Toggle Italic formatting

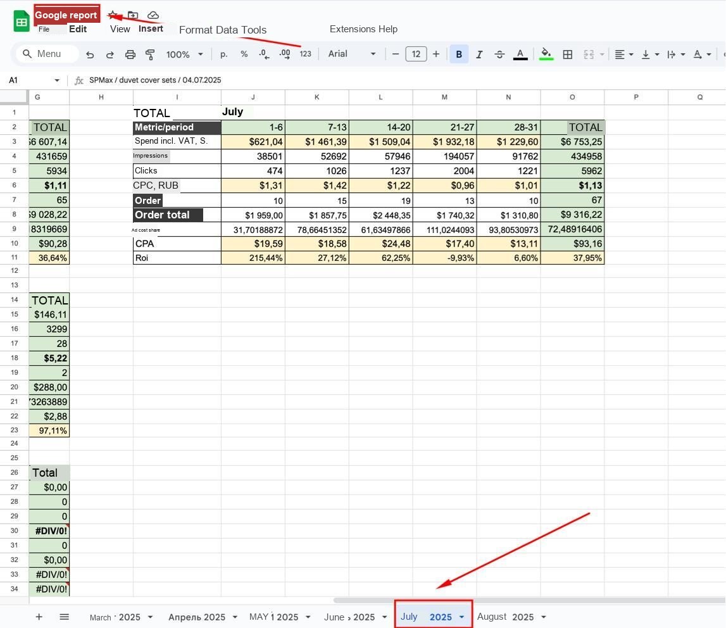click(479, 54)
